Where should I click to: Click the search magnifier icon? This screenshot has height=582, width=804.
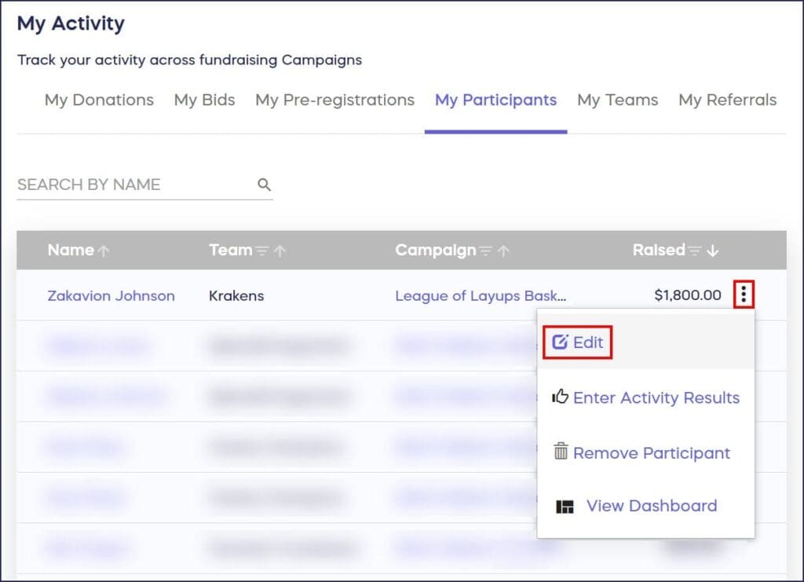click(x=264, y=185)
